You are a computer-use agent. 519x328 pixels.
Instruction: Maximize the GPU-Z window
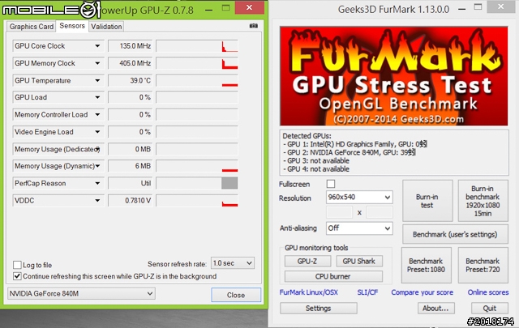(225, 8)
